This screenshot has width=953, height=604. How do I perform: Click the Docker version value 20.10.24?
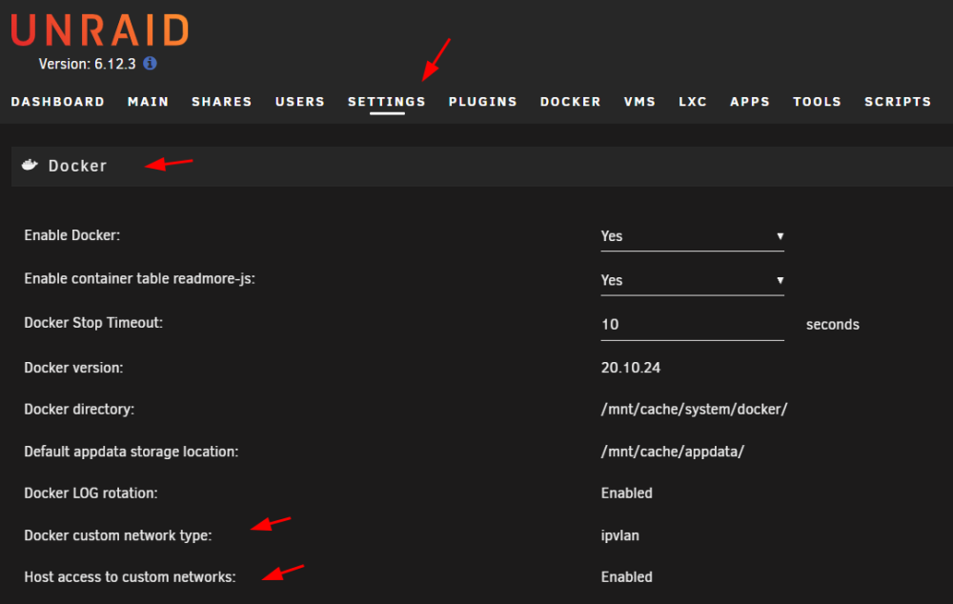coord(631,368)
